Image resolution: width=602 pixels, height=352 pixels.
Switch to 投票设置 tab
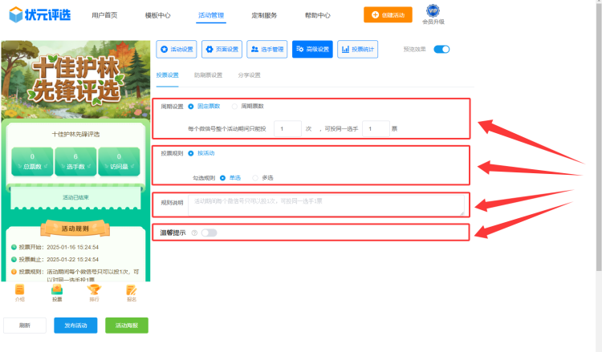(168, 75)
